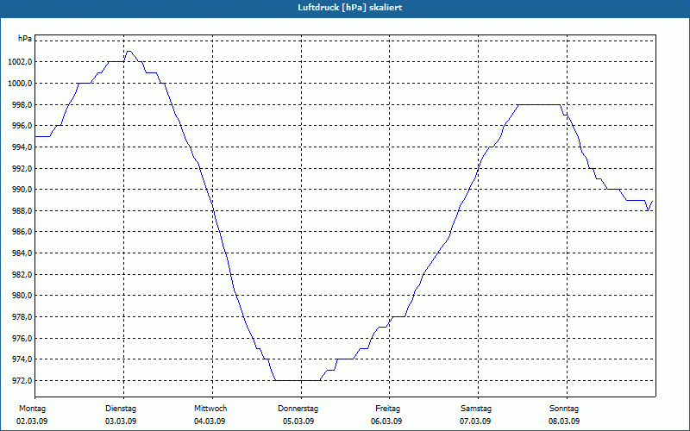Click the date 02.03.09
Screen dimensions: 690x431
[x=32, y=422]
